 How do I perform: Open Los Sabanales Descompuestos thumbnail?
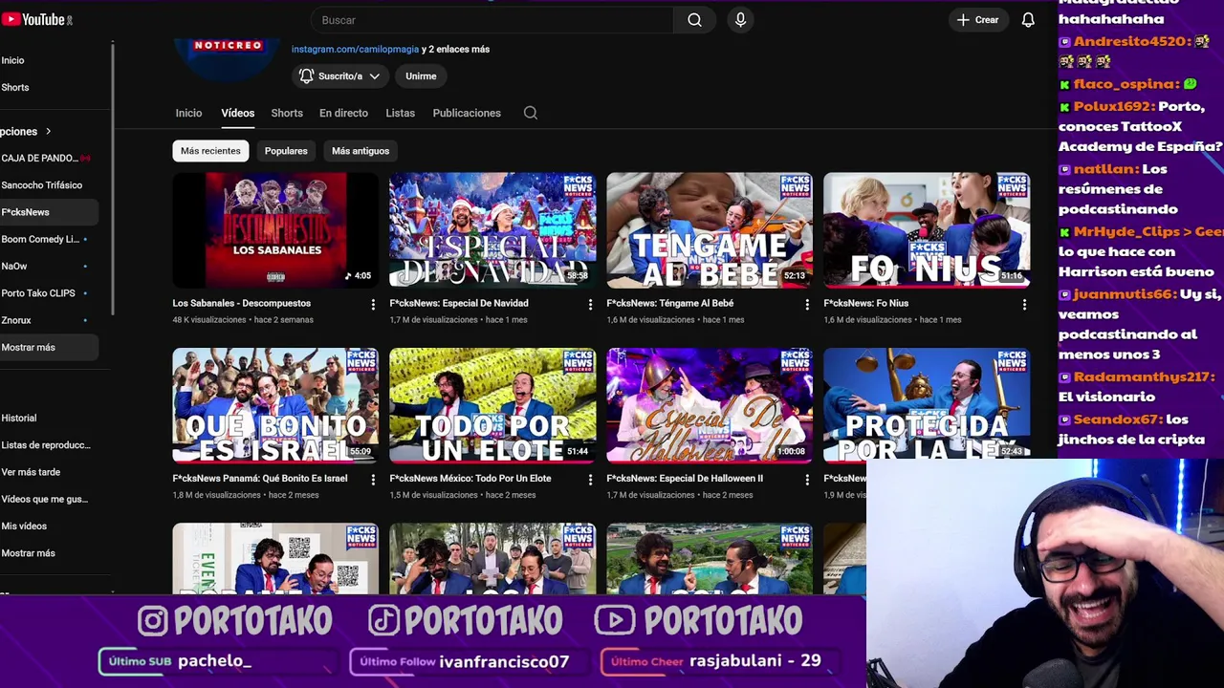(x=275, y=230)
